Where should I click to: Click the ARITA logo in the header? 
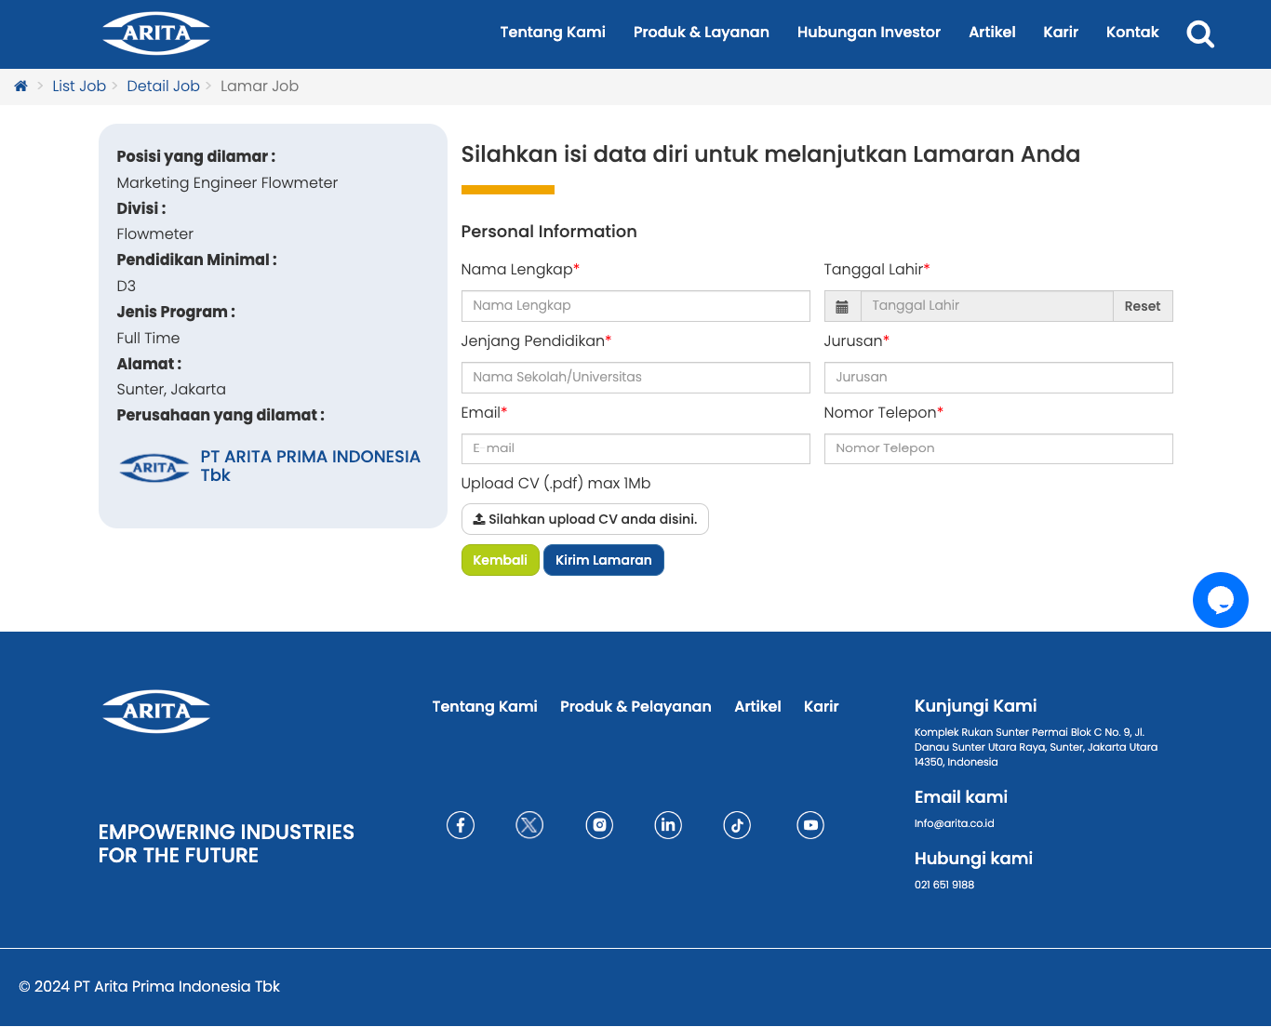click(x=156, y=33)
